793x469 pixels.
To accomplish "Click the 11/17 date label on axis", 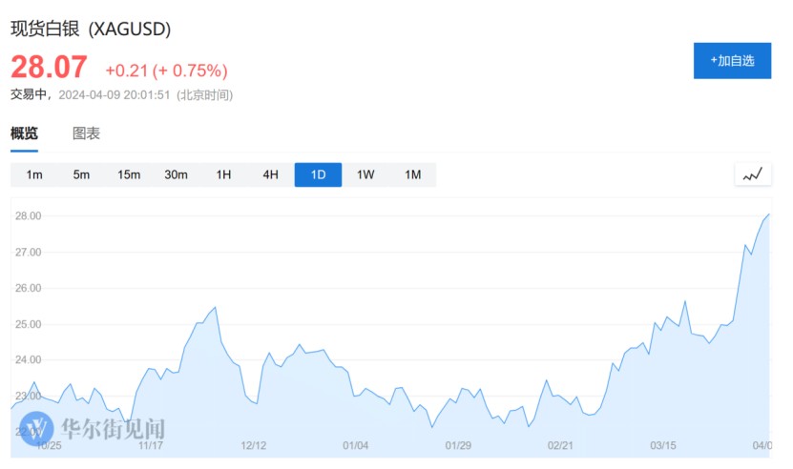I will point(150,444).
